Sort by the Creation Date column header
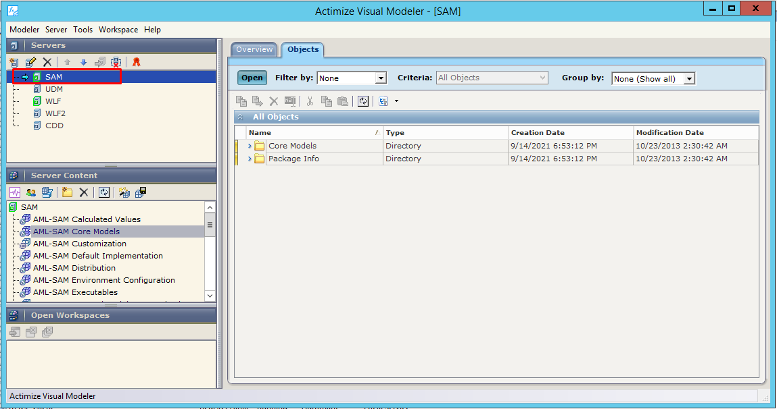Image resolution: width=777 pixels, height=409 pixels. pyautogui.click(x=571, y=132)
